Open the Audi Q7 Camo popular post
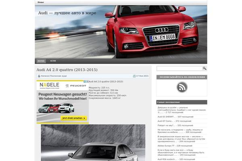 click(165, 121)
